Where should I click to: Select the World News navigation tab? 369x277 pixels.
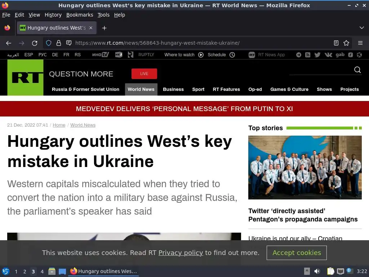(x=141, y=89)
